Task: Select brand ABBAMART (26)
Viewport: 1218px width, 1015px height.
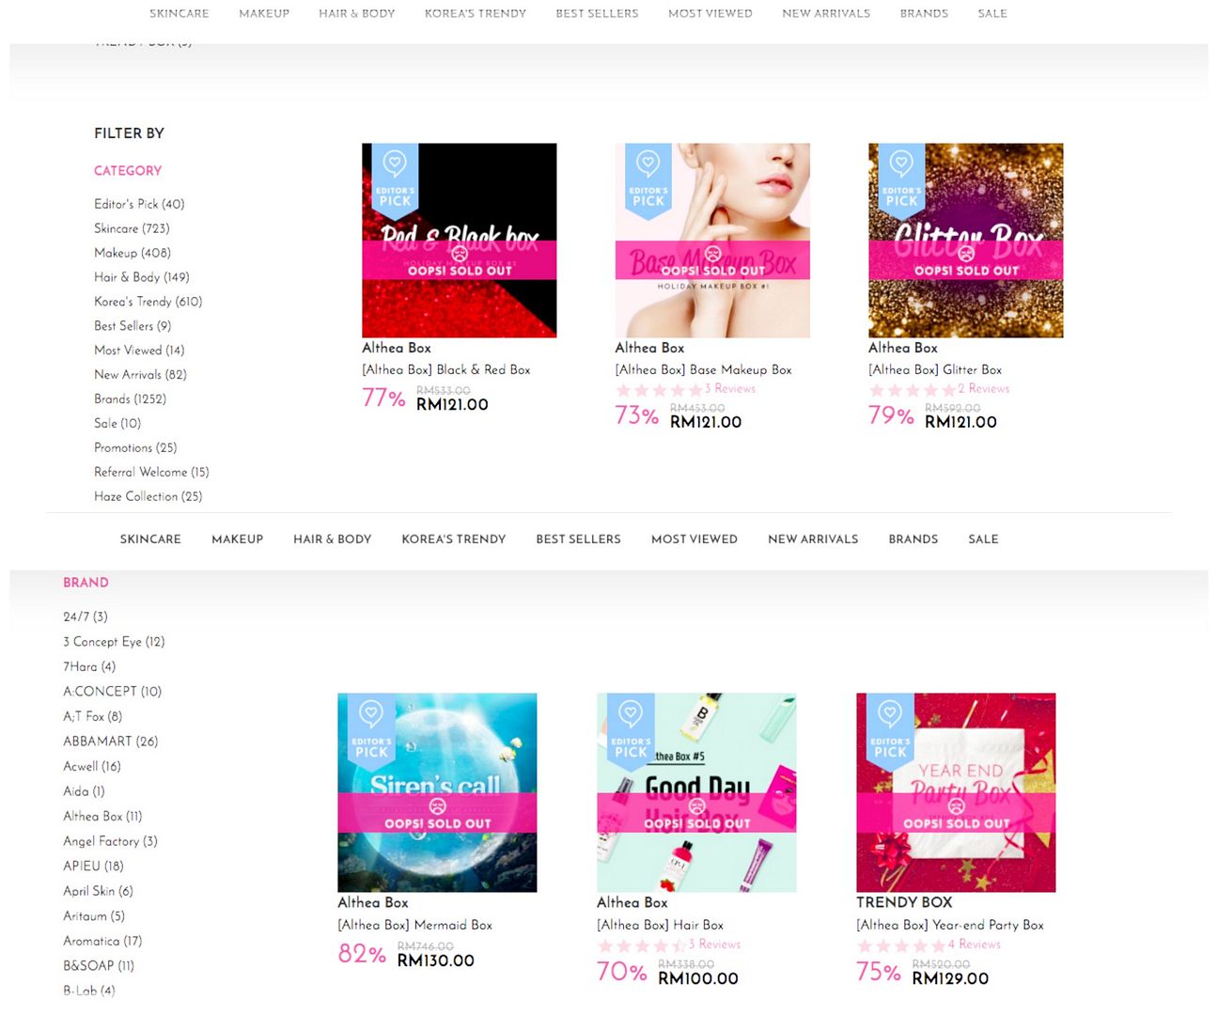Action: (111, 742)
